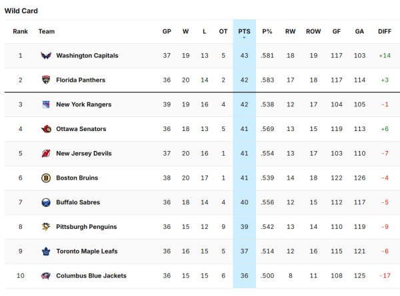The width and height of the screenshot is (400, 296).
Task: Sort table by Team column header
Action: [x=47, y=31]
